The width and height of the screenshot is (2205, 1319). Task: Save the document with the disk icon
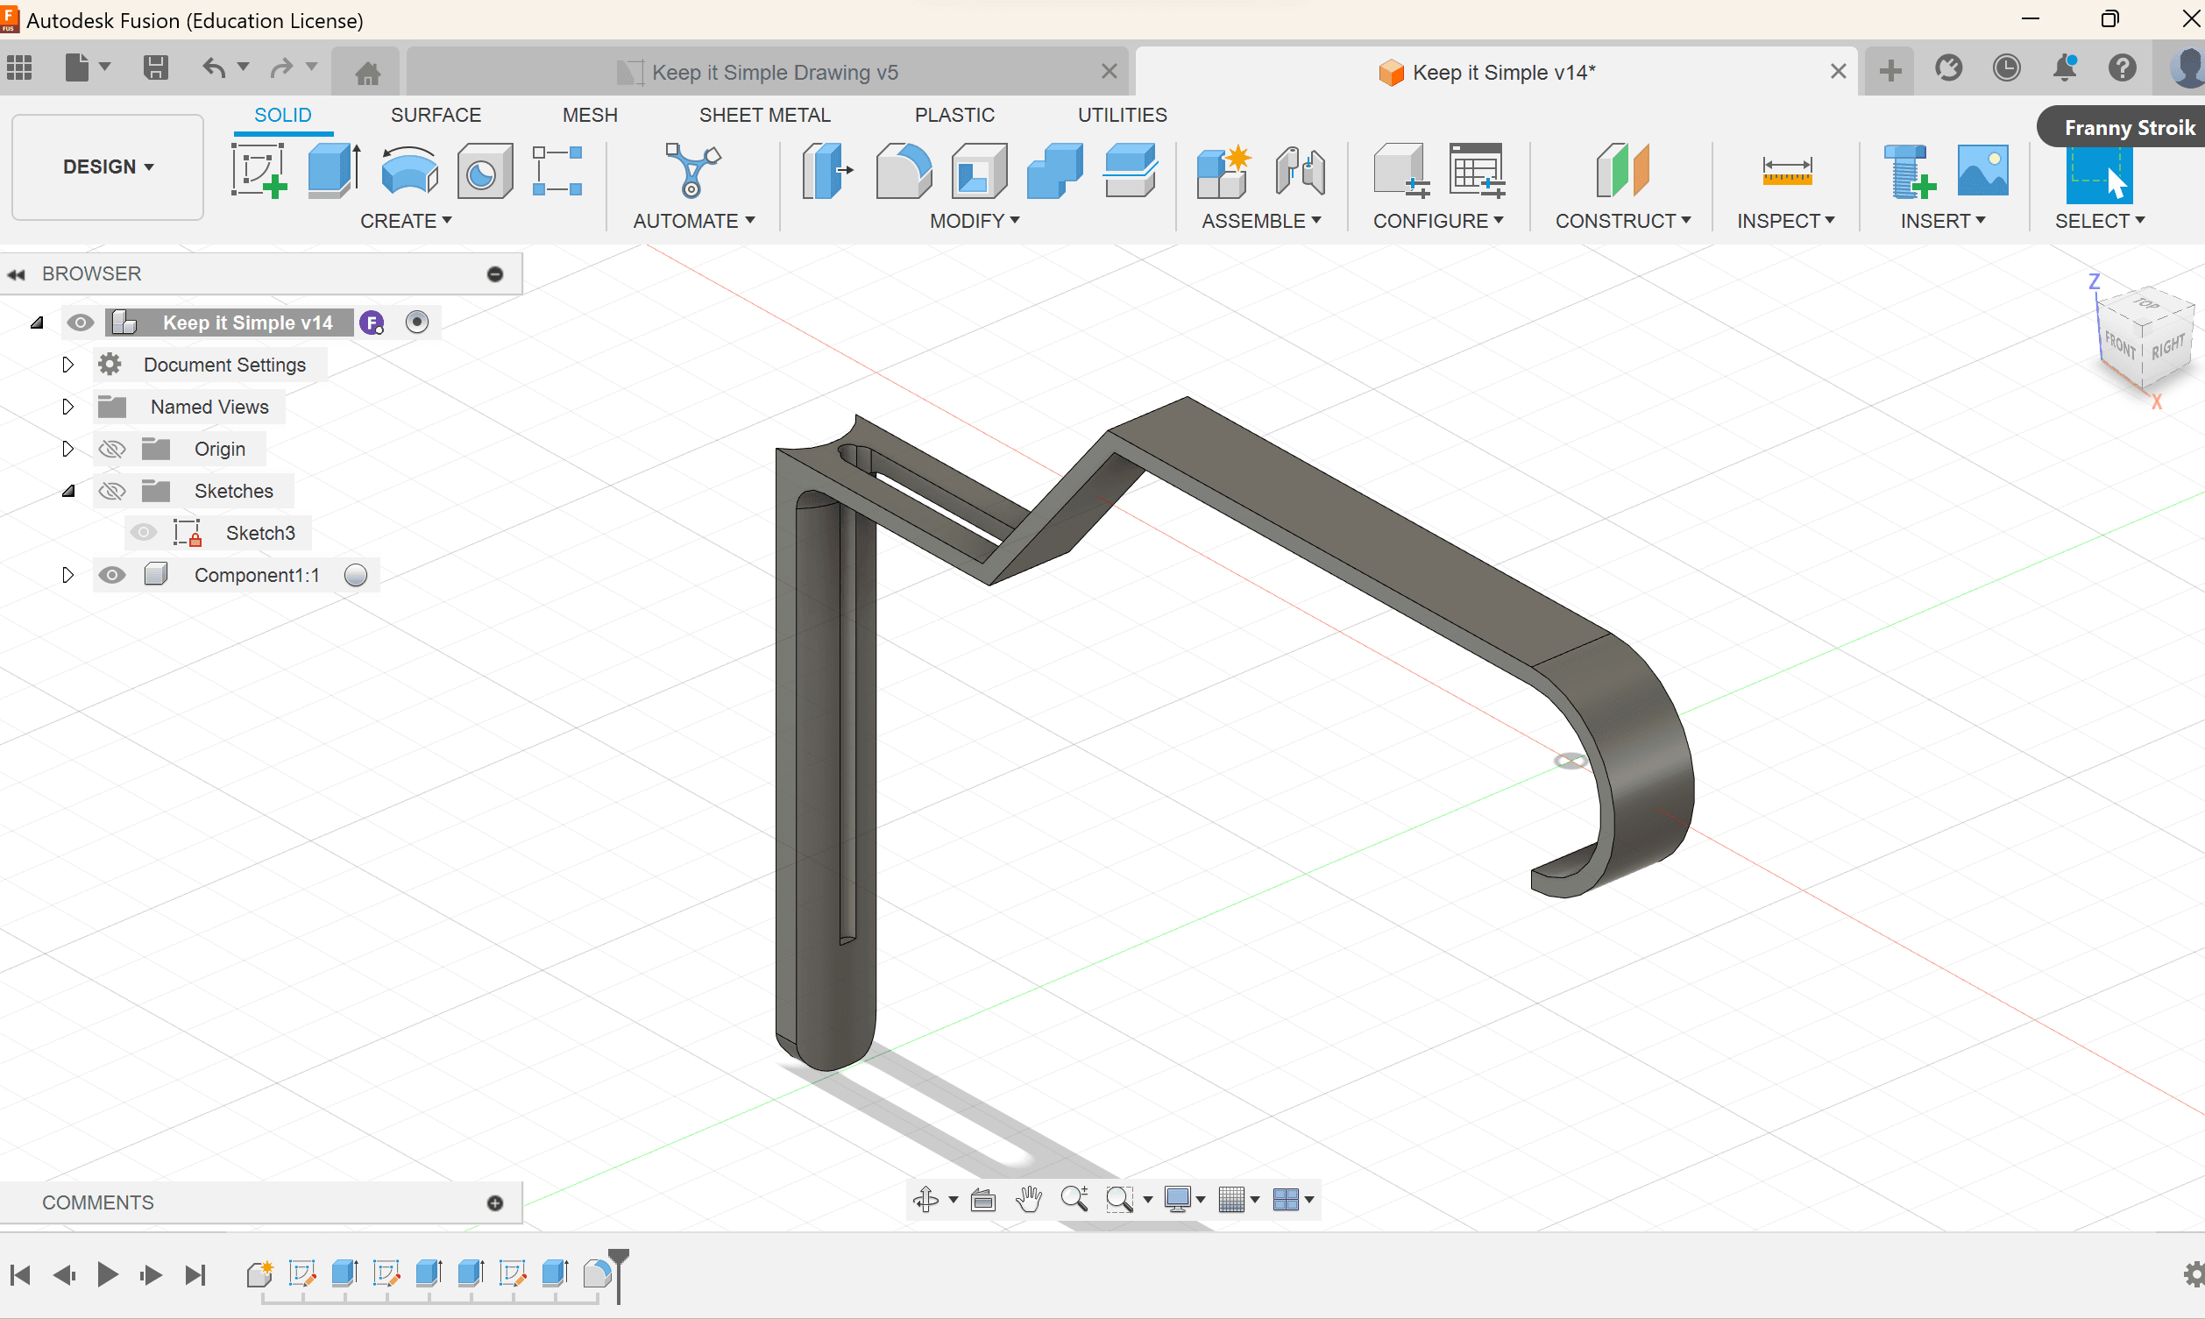pos(155,67)
